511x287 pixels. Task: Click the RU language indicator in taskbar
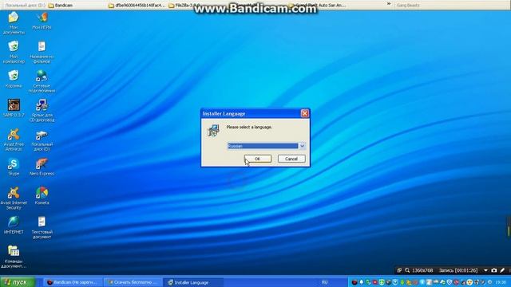(x=325, y=282)
